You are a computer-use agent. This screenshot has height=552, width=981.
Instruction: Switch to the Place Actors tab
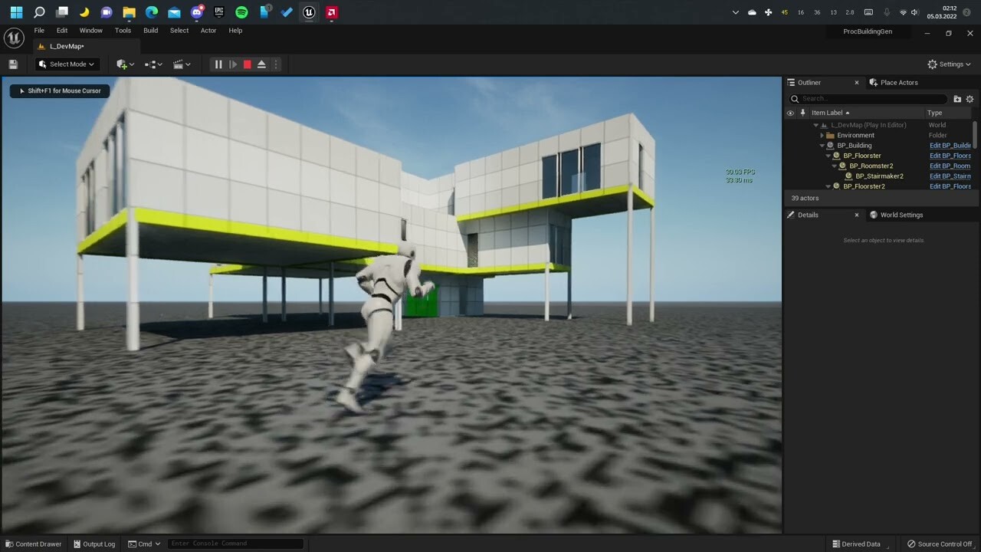898,82
